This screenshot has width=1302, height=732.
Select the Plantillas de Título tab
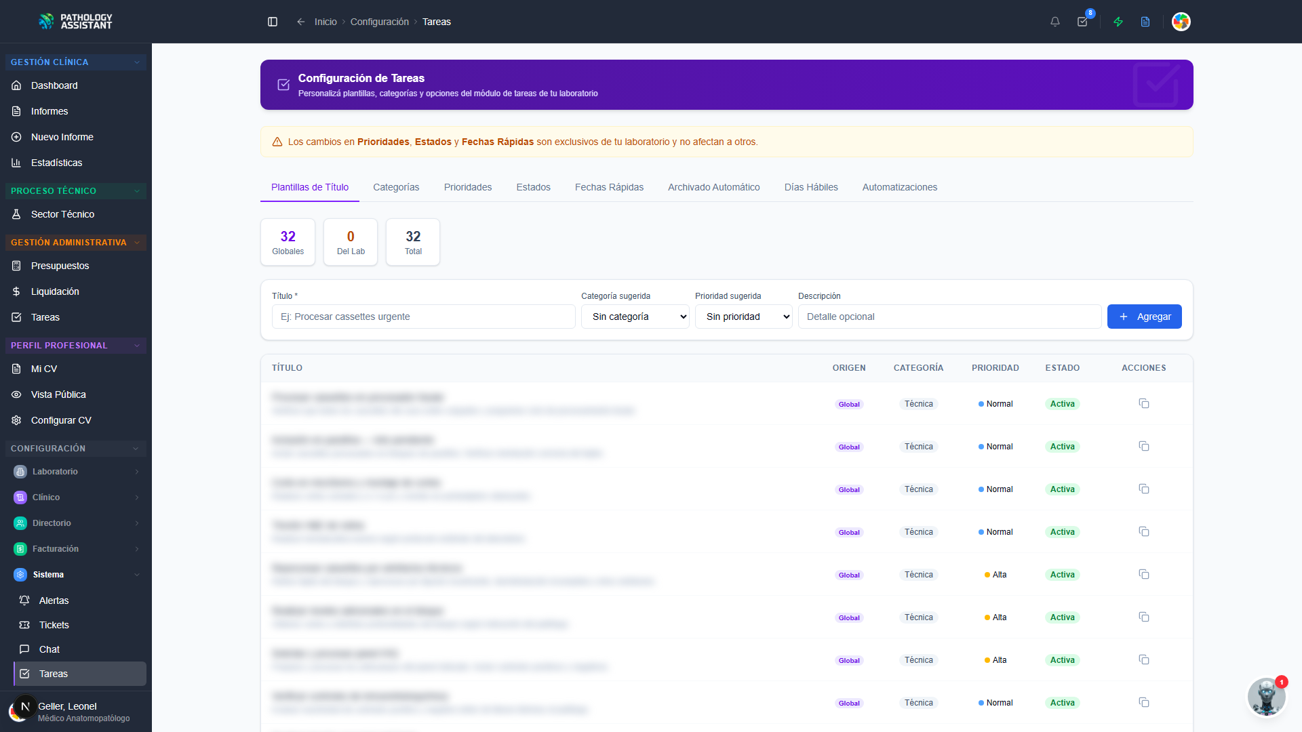(x=310, y=187)
